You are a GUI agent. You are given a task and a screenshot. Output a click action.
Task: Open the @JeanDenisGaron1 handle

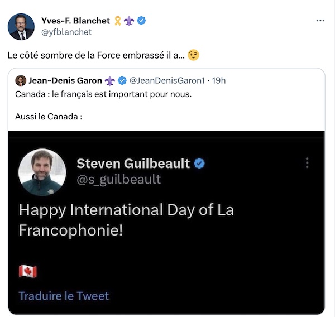[x=167, y=80]
